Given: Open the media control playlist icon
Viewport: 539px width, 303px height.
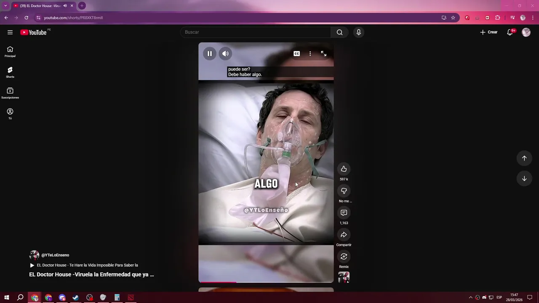Looking at the screenshot, I should (x=512, y=18).
